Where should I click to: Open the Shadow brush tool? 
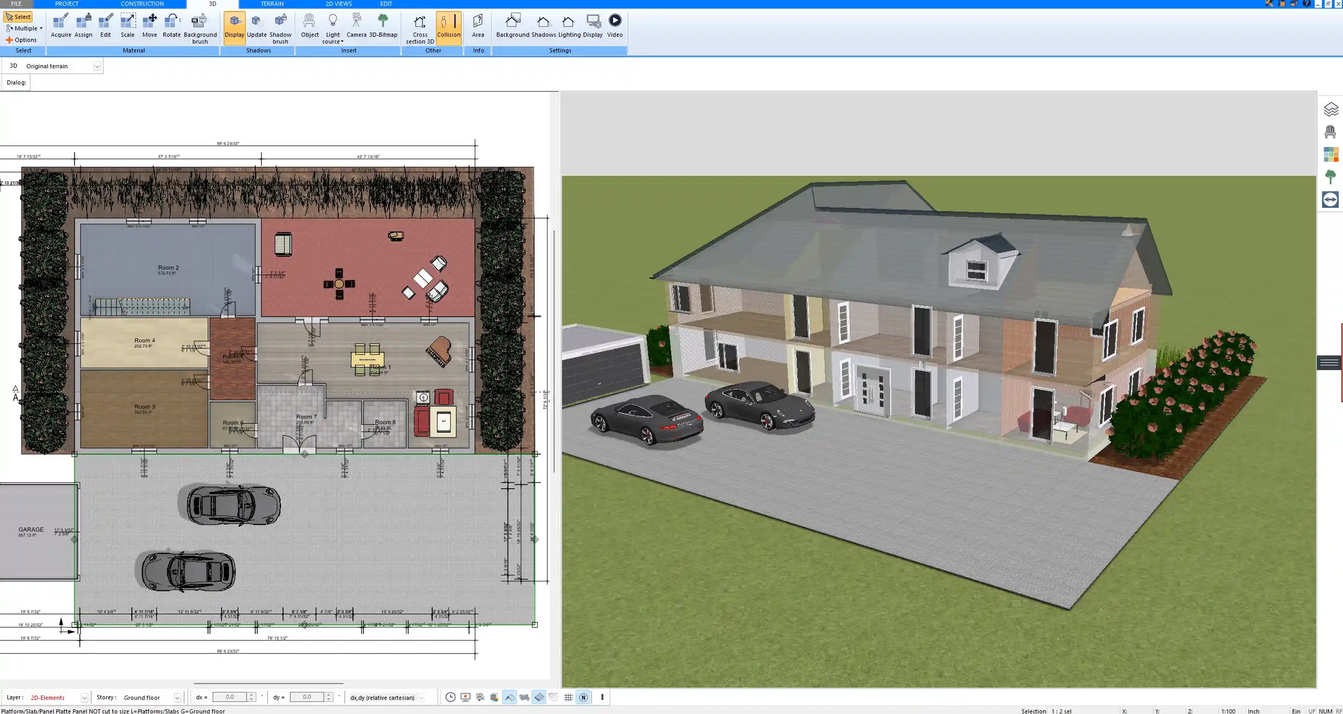(x=280, y=26)
